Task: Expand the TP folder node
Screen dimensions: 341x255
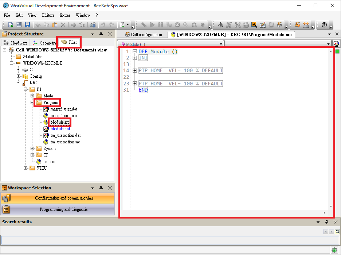Action: 32,155
